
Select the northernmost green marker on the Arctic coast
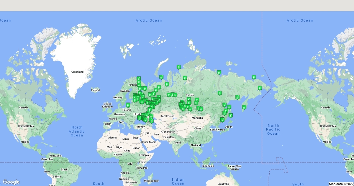(x=178, y=67)
